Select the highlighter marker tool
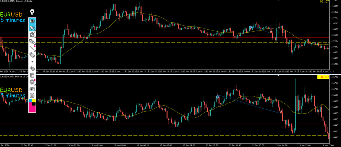The width and height of the screenshot is (341, 147). 32,41
